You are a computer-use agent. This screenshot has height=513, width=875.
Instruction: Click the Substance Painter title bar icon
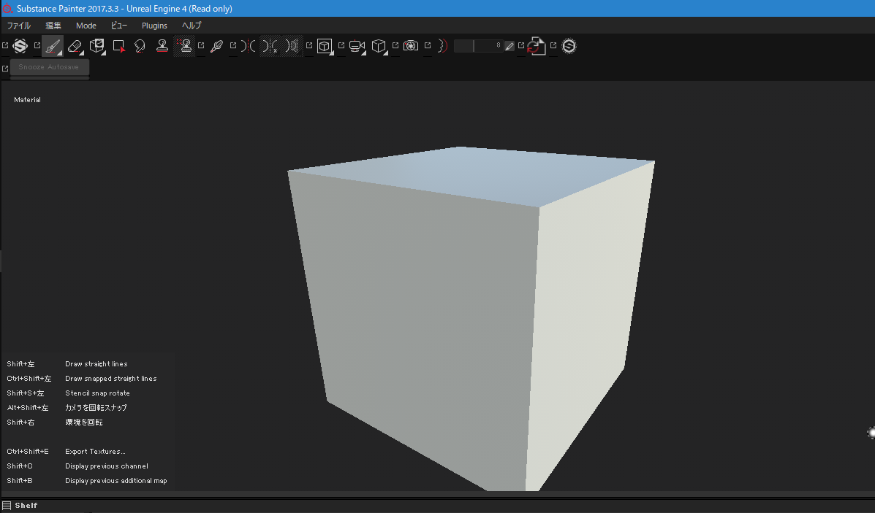(x=7, y=8)
